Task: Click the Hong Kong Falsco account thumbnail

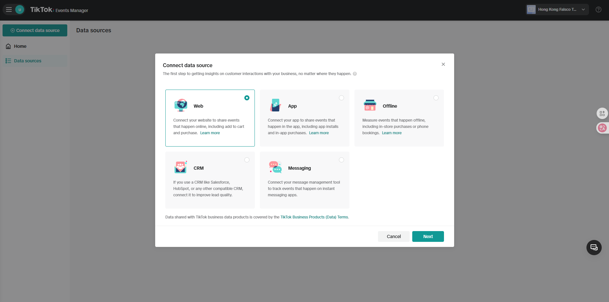Action: click(531, 9)
